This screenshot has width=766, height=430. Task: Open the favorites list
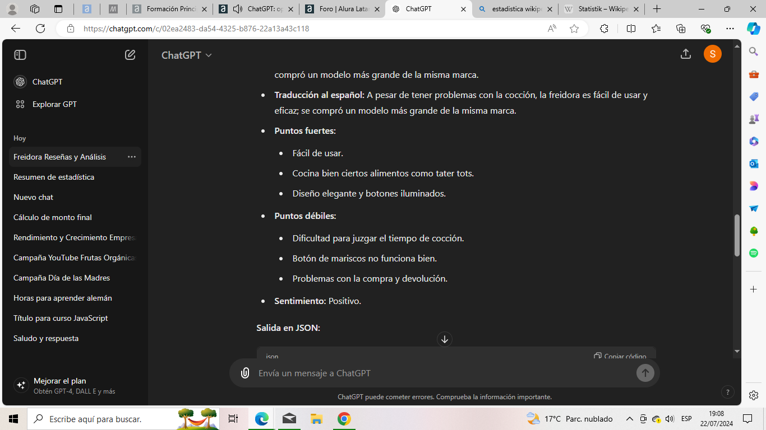point(656,29)
